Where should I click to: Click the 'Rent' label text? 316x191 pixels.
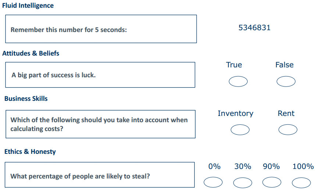(286, 113)
